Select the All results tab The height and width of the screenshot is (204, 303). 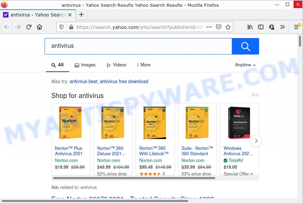coord(57,65)
